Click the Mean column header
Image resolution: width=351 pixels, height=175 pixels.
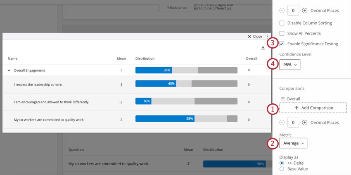[121, 58]
